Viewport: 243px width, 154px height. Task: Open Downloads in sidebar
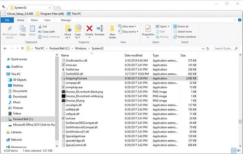17,97
